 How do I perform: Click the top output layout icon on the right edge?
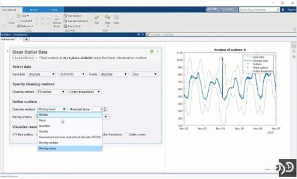tap(294, 45)
